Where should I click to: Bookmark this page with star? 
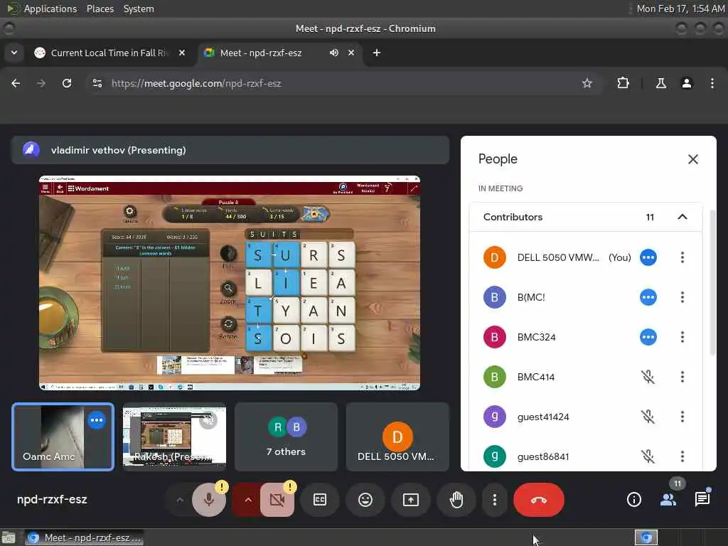587,83
